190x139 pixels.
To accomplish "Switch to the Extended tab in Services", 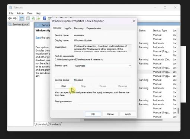I will [41, 124].
